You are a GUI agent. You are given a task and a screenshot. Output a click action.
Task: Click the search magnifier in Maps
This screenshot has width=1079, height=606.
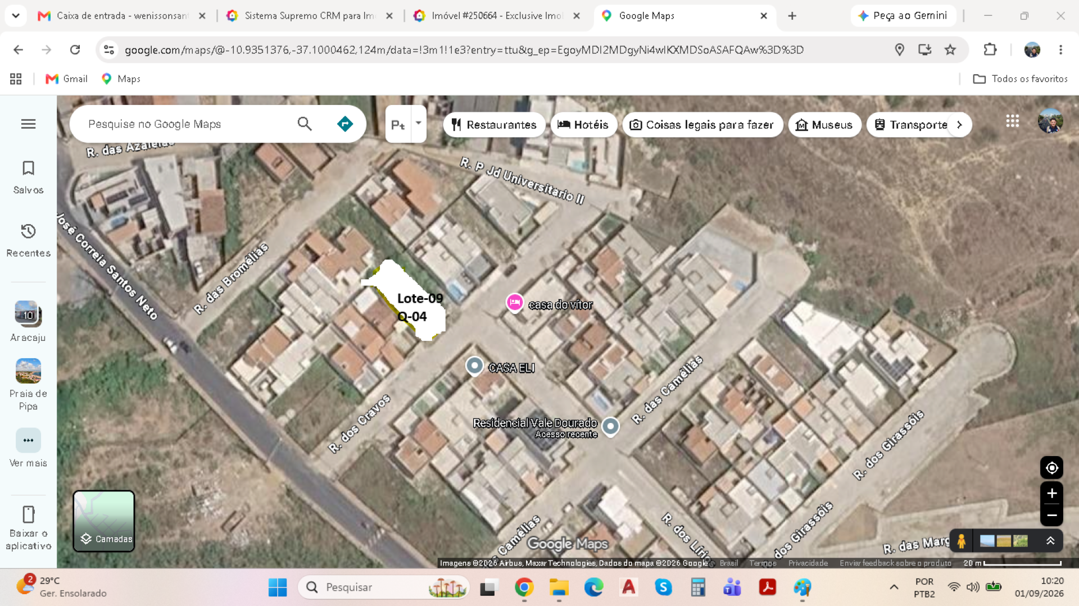tap(305, 124)
